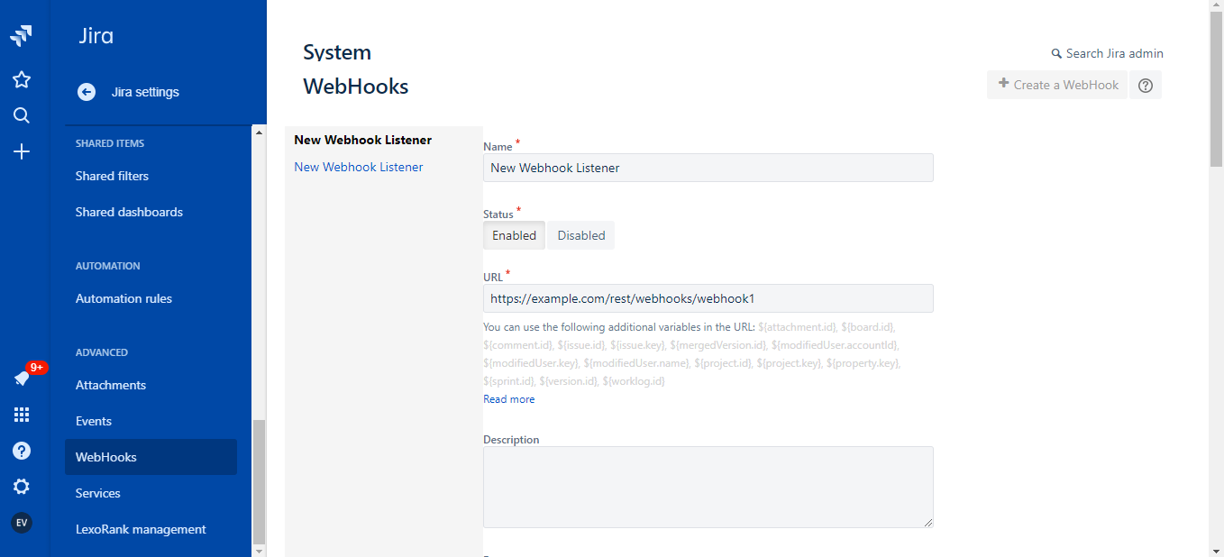Viewport: 1224px width, 557px height.
Task: Select WebHooks in the sidebar
Action: 151,457
